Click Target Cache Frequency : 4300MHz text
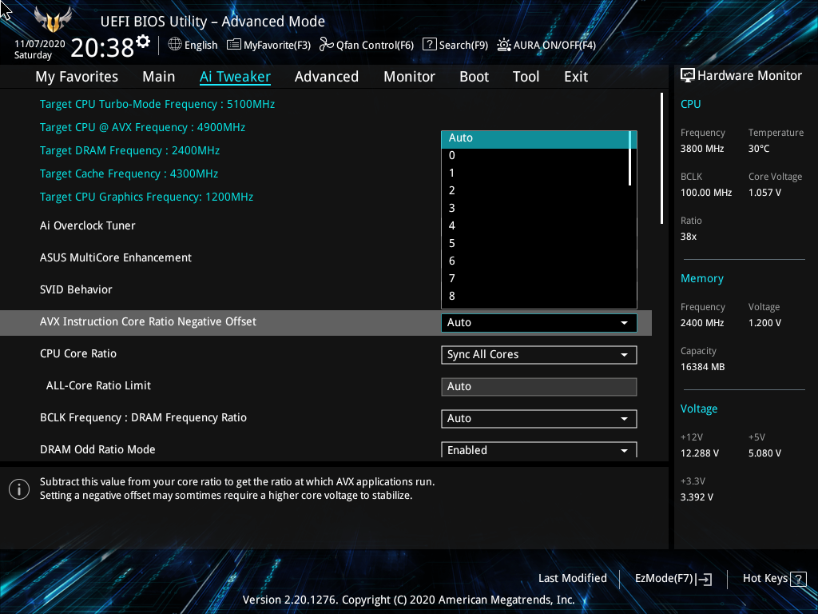 pos(129,173)
